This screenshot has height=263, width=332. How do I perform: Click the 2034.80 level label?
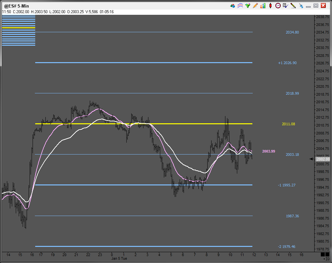(x=293, y=32)
